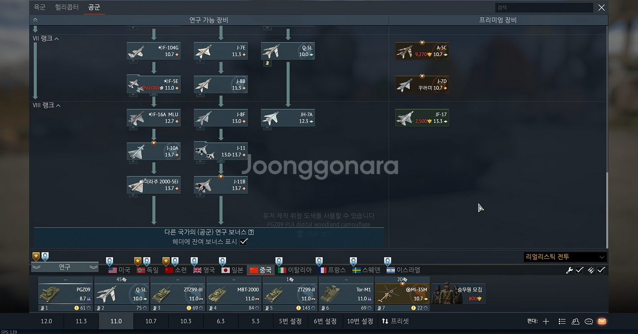Open premium A-5C aircraft card

(x=422, y=51)
